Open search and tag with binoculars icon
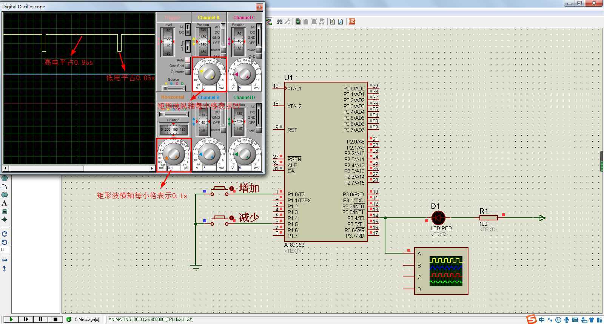The width and height of the screenshot is (604, 324). pos(279,21)
